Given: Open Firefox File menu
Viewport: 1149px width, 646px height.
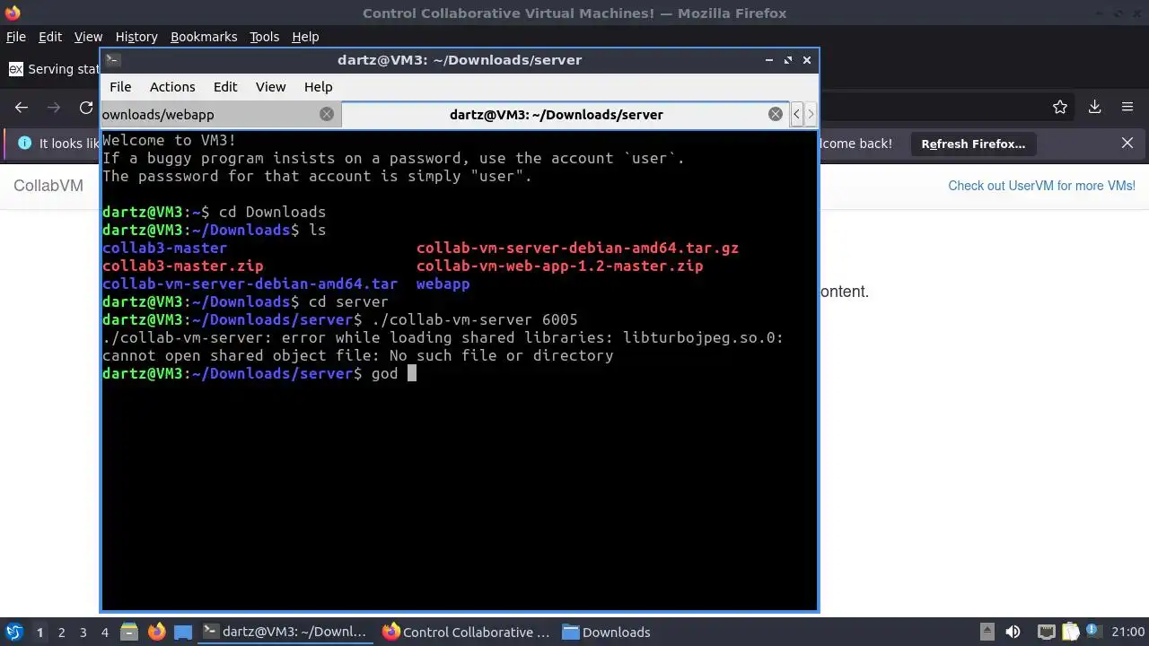Looking at the screenshot, I should (x=16, y=37).
